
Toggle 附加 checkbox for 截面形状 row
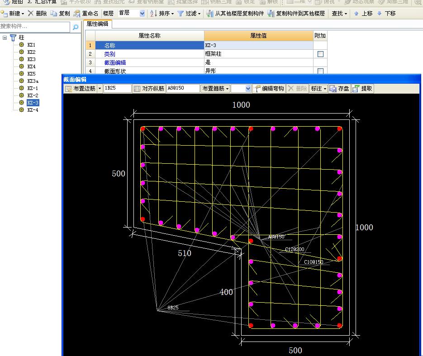point(320,71)
